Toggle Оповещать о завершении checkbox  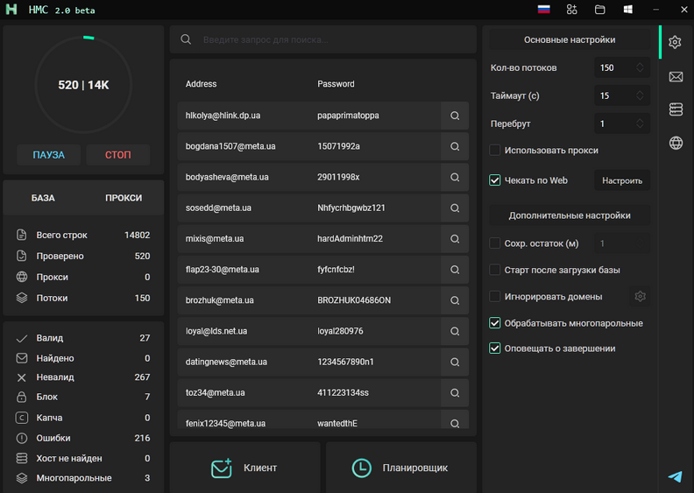coord(495,349)
